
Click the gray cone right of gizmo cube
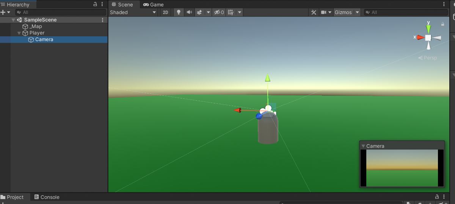(x=437, y=37)
